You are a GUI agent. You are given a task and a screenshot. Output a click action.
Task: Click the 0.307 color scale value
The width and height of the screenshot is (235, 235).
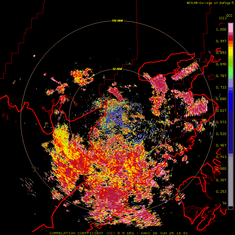(221, 180)
